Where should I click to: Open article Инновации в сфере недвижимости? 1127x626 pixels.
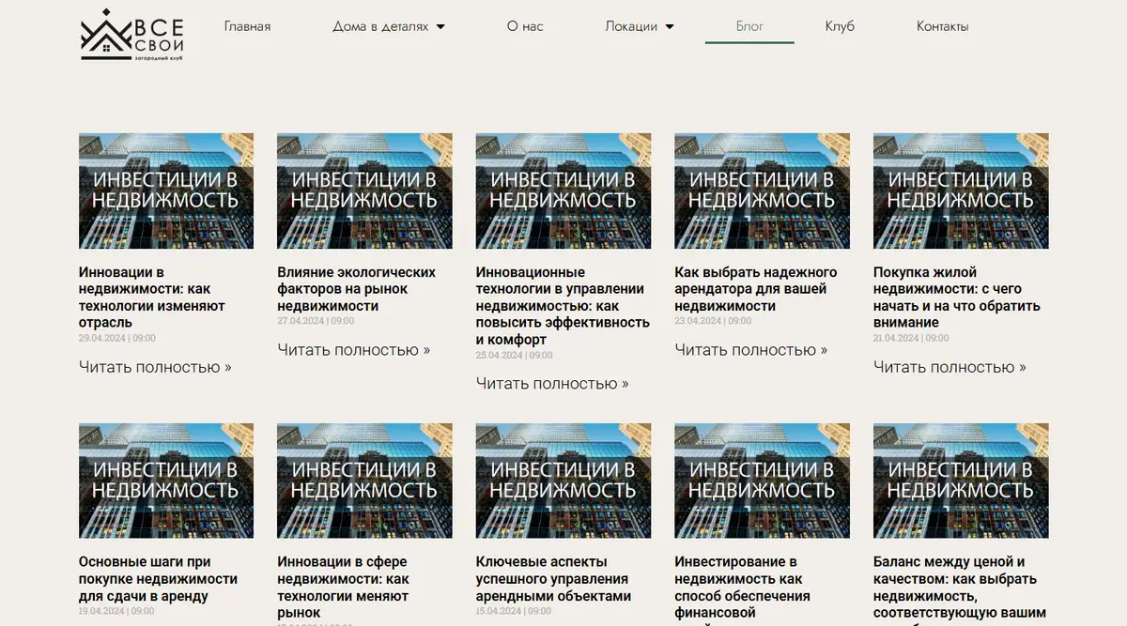tap(343, 588)
